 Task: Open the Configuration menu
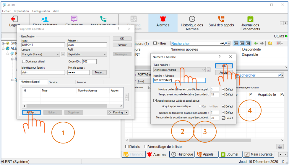click(x=41, y=11)
